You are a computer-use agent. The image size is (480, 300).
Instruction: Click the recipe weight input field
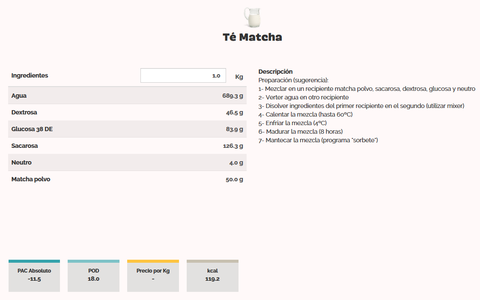tap(183, 75)
